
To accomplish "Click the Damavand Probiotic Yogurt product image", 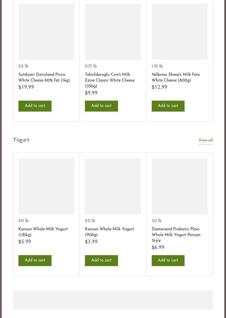I will point(179,186).
